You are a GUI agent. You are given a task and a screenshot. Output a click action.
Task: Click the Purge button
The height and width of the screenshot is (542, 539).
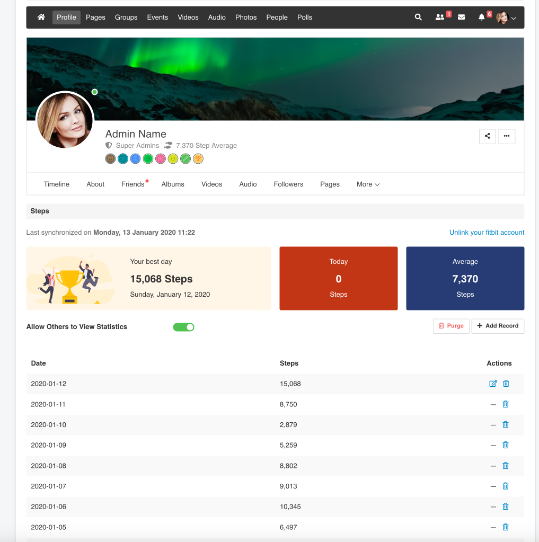pyautogui.click(x=451, y=326)
